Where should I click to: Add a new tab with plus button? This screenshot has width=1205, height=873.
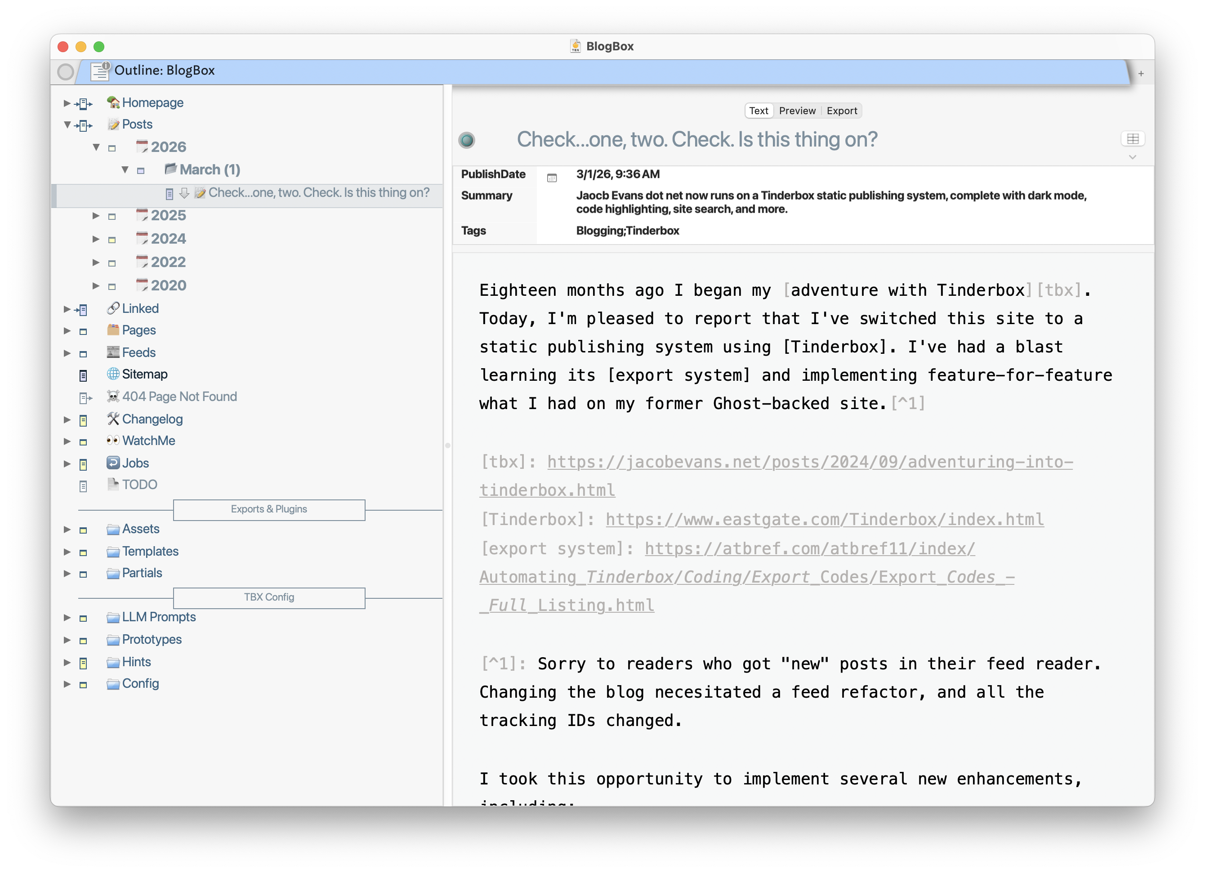click(x=1140, y=74)
